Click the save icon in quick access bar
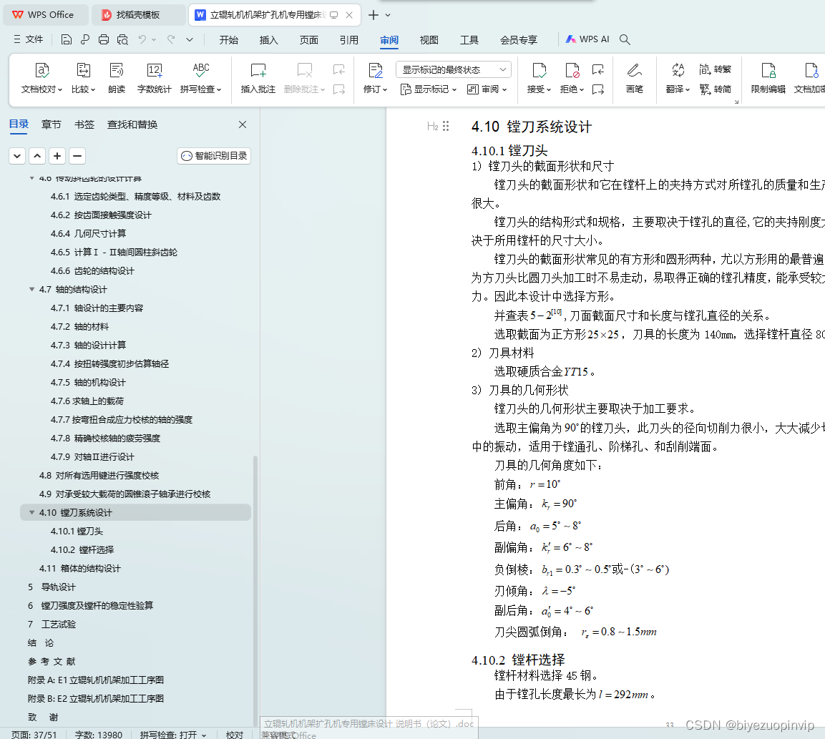 pyautogui.click(x=67, y=39)
